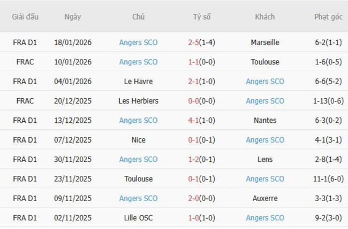This screenshot has height=229, width=348.
Task: Open the 0-0 Les Herbiers match score
Action: [x=193, y=101]
